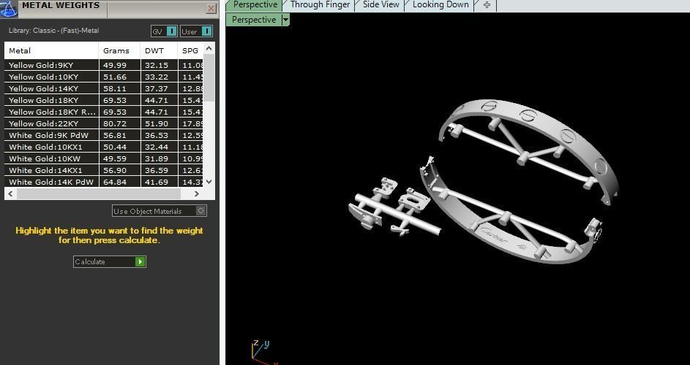The width and height of the screenshot is (690, 365).
Task: Click the Perspective viewport title label
Action: [x=253, y=20]
